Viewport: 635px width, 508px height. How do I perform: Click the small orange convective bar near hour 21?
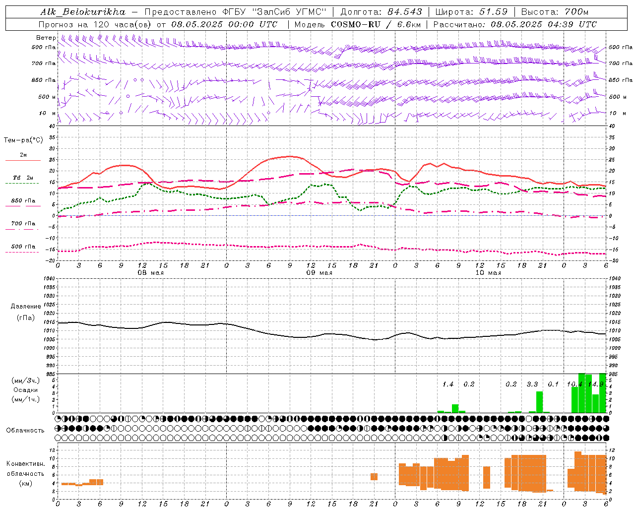(374, 477)
